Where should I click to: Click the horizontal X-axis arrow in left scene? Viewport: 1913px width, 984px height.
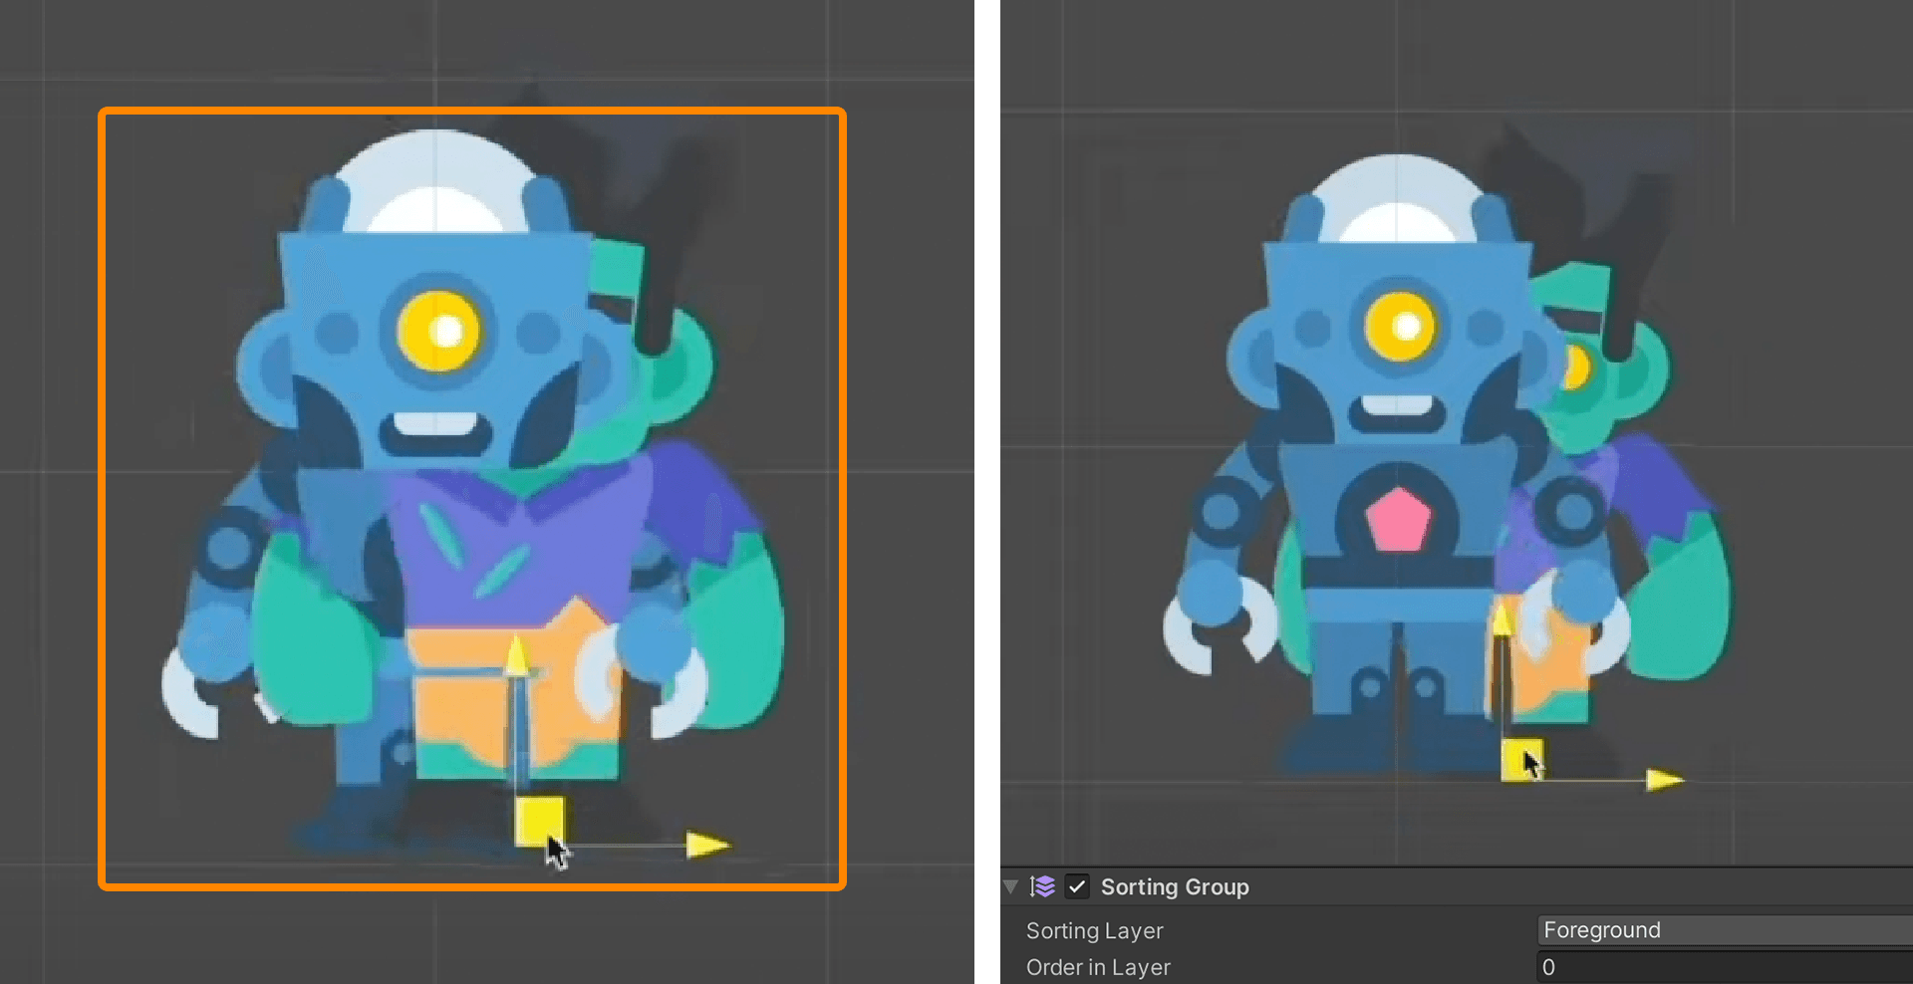click(x=708, y=846)
